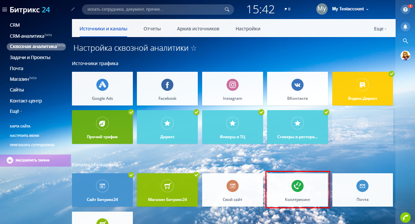
Task: Open Контакт-центр in the left menu
Action: point(26,100)
